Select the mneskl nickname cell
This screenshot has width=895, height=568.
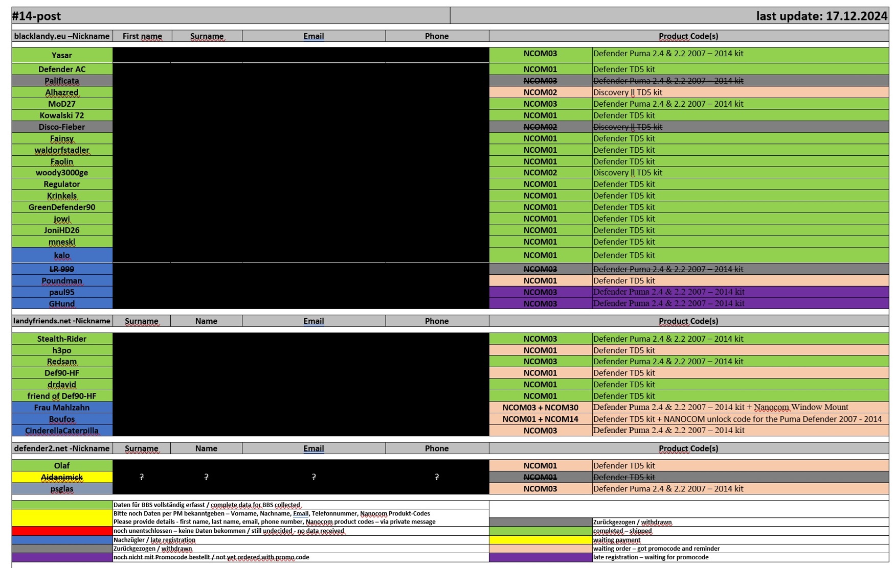[x=62, y=242]
